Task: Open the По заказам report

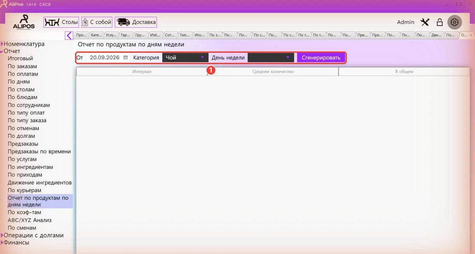Action: tap(22, 66)
